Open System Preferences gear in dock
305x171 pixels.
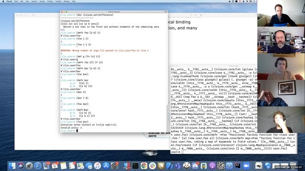click(114, 166)
